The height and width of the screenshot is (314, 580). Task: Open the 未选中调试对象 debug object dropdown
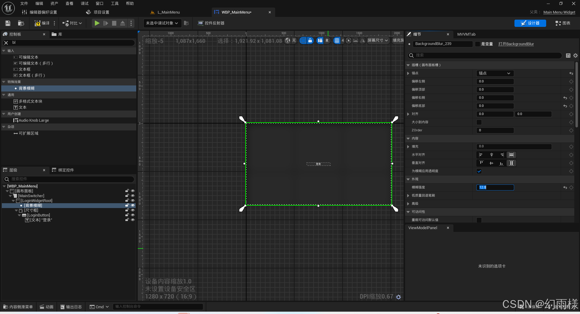(162, 23)
